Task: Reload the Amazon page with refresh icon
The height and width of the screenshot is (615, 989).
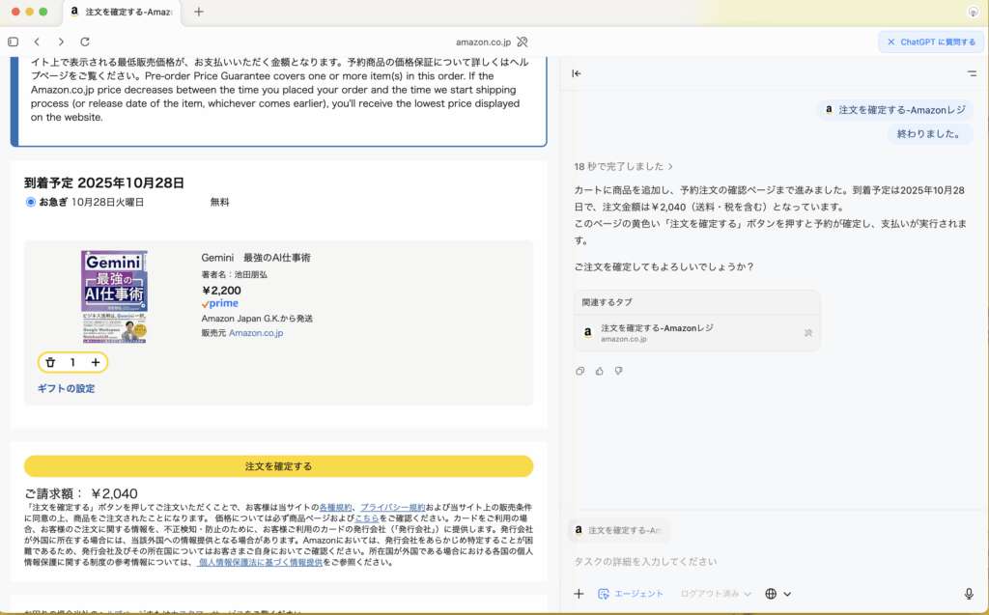Action: click(x=85, y=42)
